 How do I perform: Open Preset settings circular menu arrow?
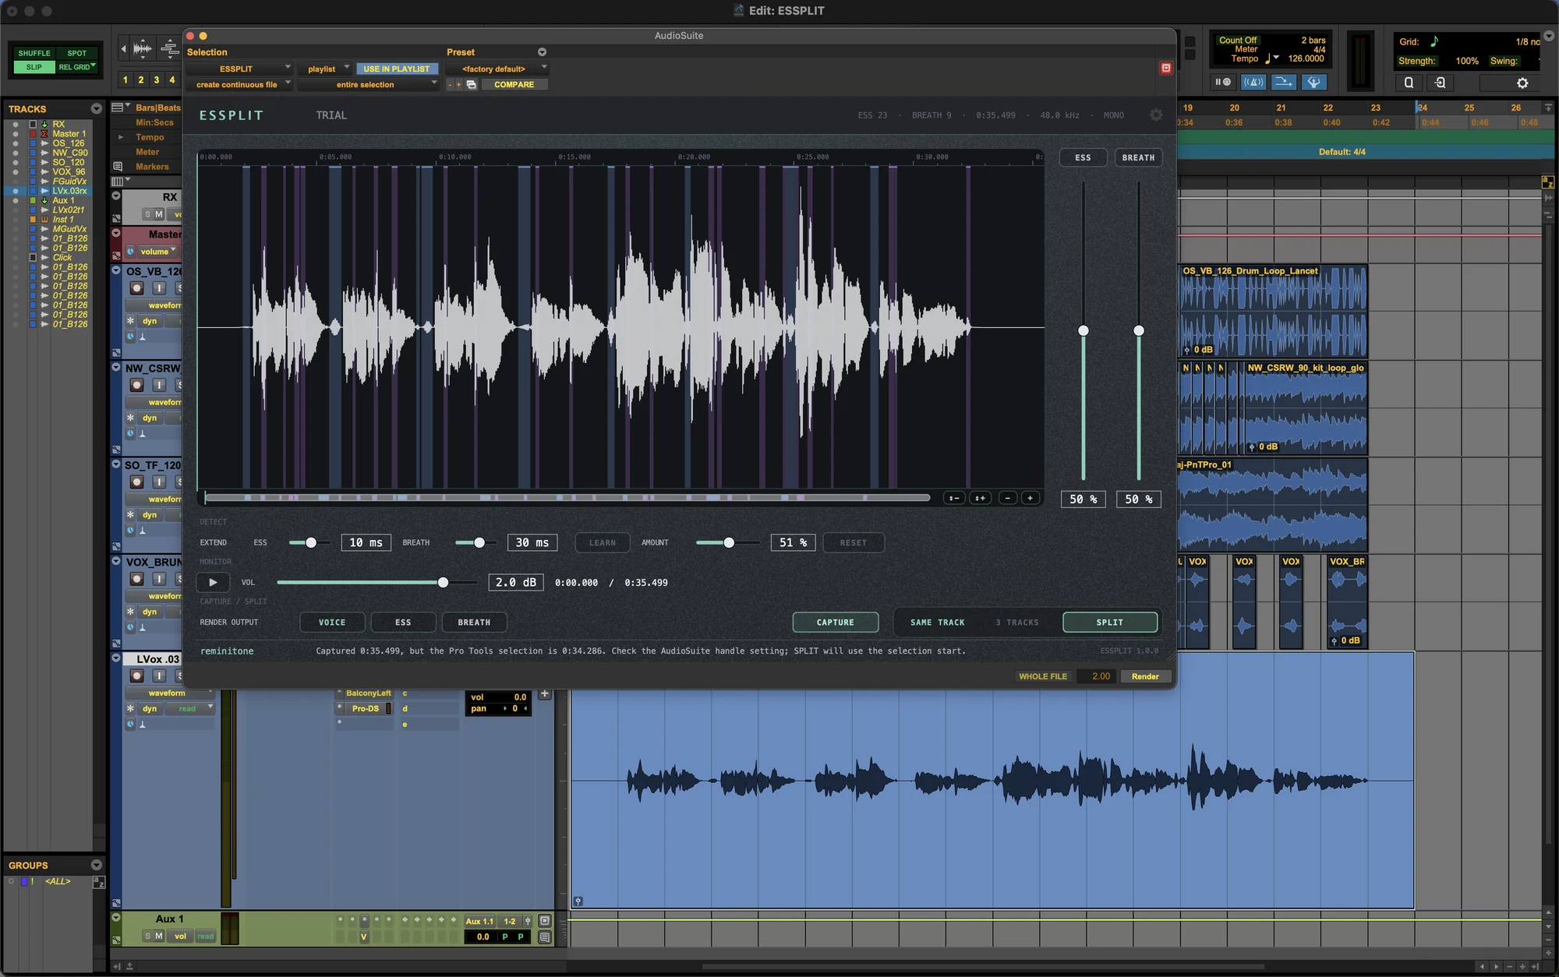[x=542, y=52]
